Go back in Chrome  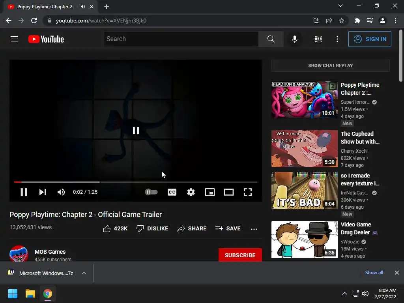(x=9, y=21)
